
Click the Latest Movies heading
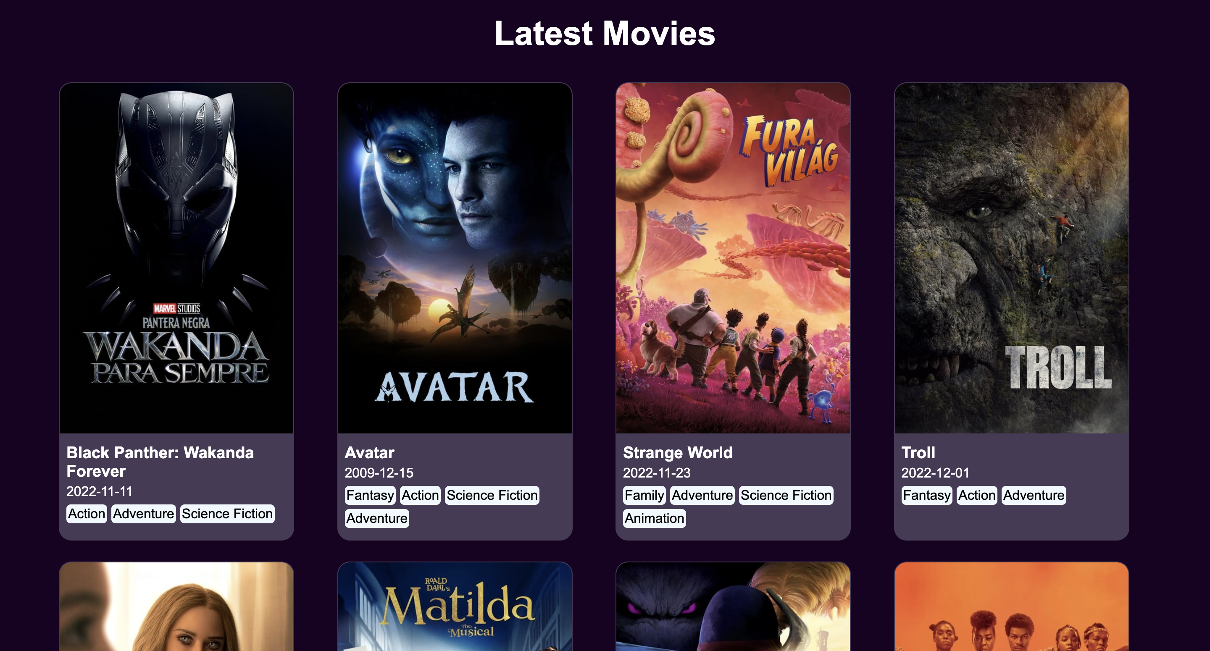coord(605,34)
